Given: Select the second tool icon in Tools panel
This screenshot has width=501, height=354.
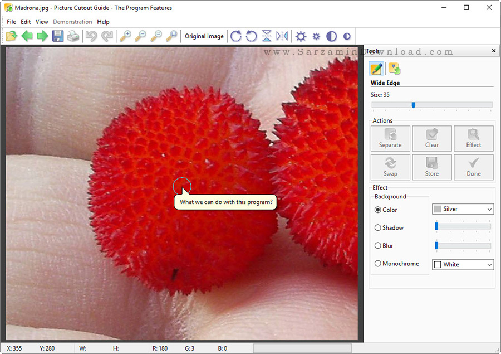Looking at the screenshot, I should point(394,69).
